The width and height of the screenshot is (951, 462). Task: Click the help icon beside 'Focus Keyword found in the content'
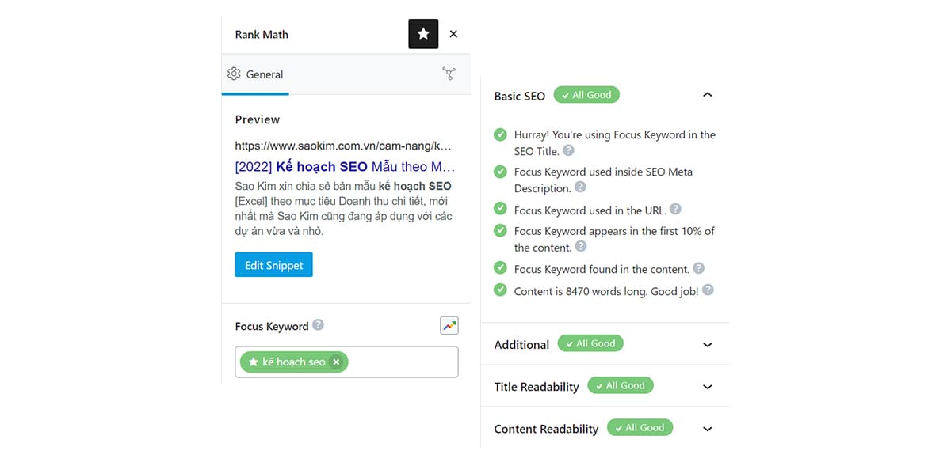click(698, 268)
